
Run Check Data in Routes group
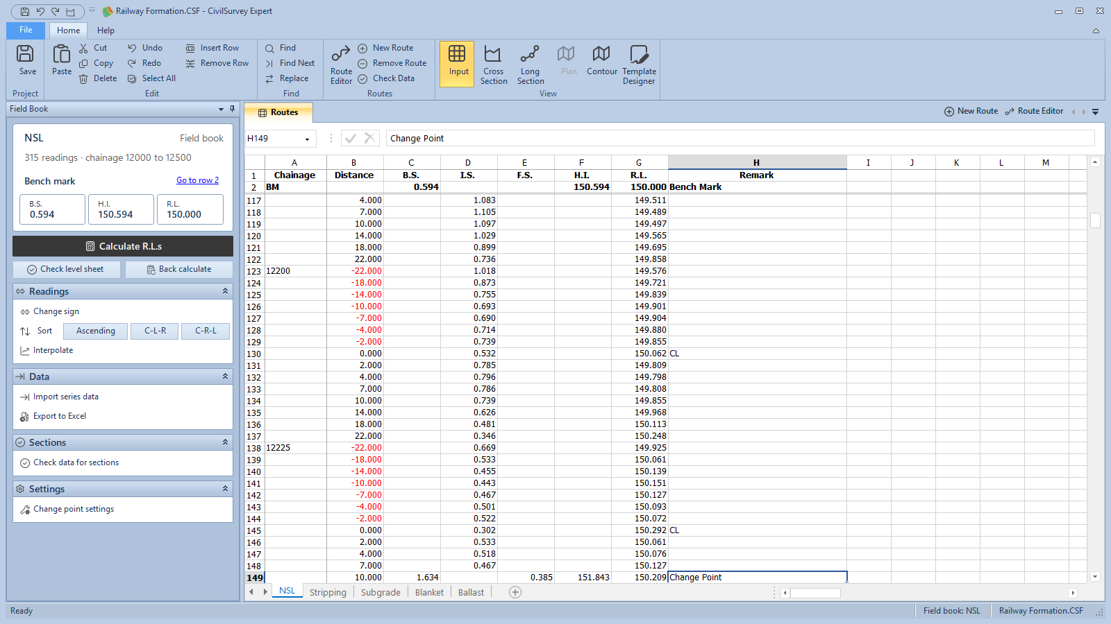[x=386, y=78]
